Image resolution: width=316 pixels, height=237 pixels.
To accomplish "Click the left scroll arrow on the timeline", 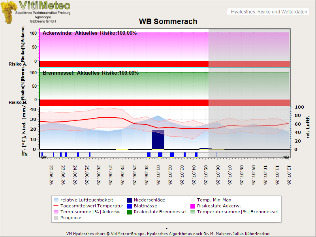I will (x=43, y=157).
